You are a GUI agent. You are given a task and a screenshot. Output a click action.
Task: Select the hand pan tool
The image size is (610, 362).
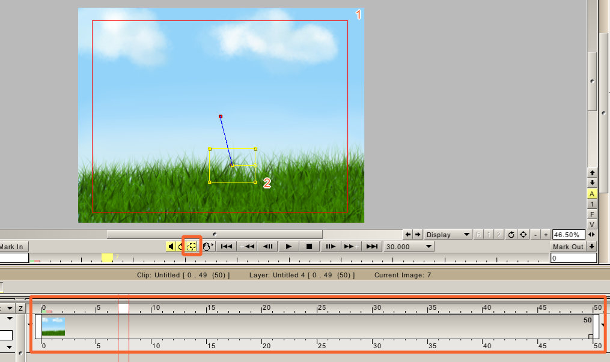[207, 247]
